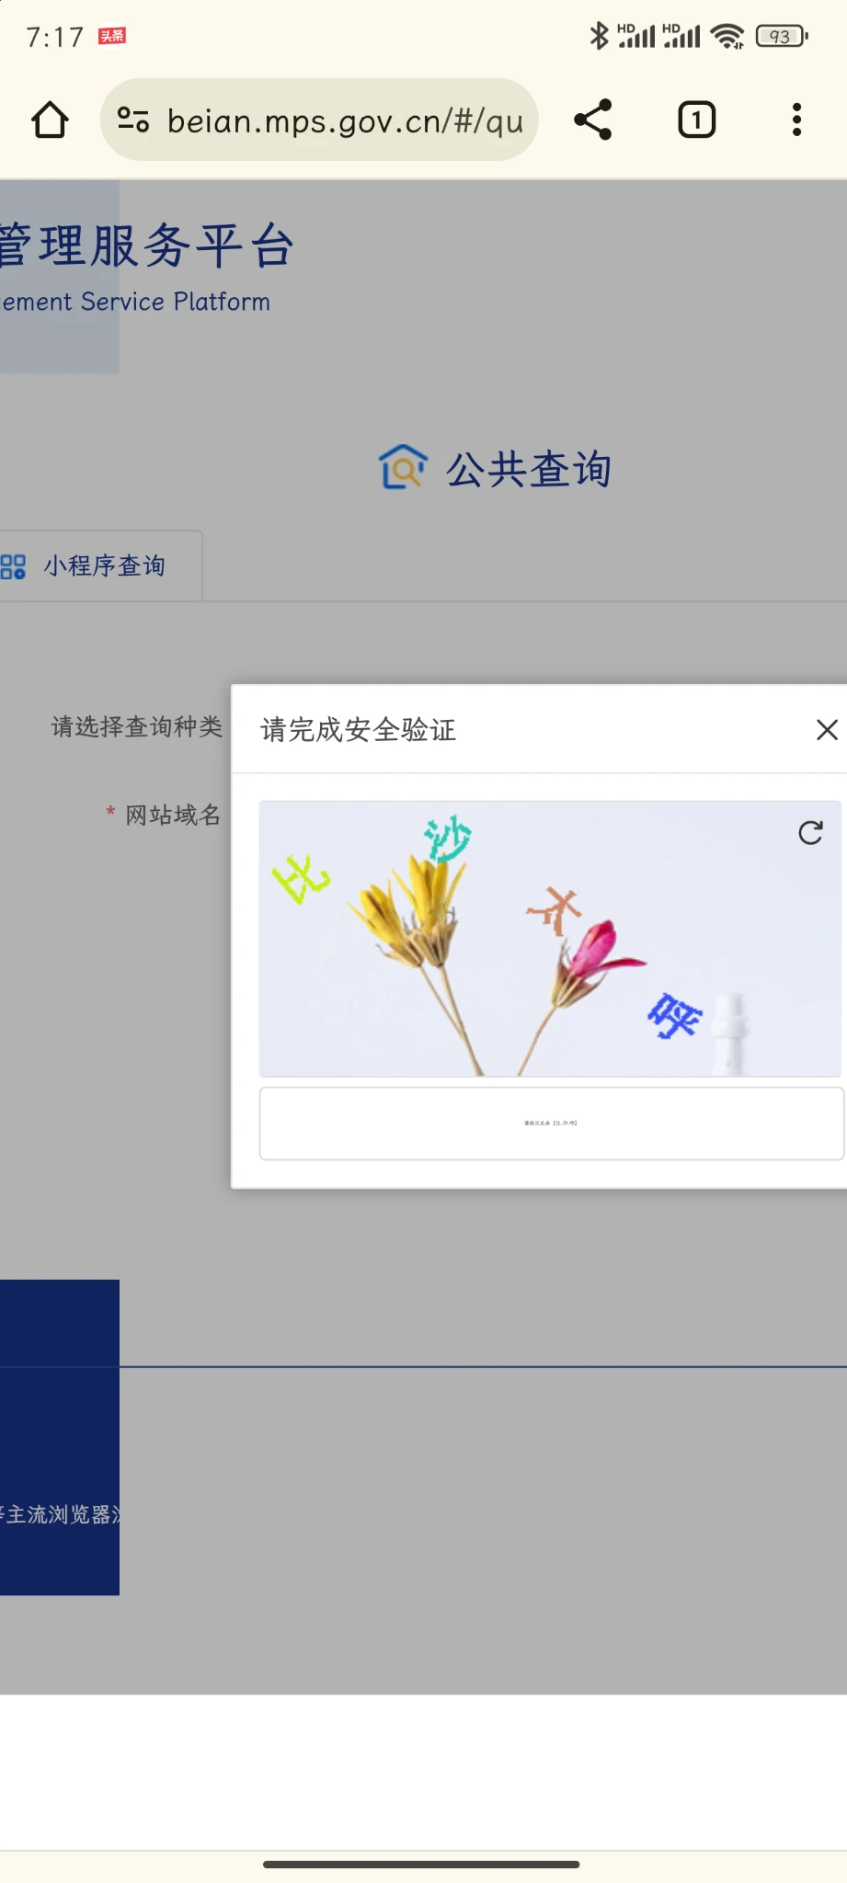Tap the battery level indicator

tap(781, 36)
